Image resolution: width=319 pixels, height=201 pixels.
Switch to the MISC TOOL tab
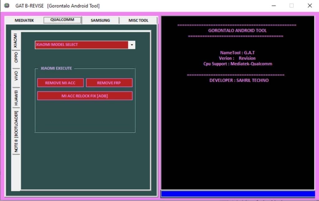point(138,20)
